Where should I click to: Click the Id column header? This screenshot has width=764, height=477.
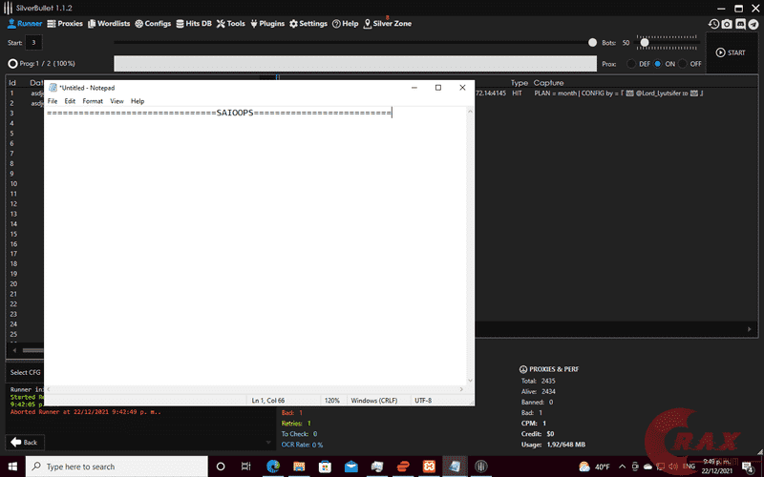pos(12,83)
